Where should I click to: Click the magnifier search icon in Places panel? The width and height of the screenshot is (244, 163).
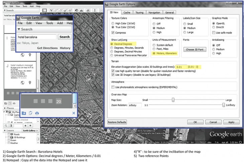(5, 125)
